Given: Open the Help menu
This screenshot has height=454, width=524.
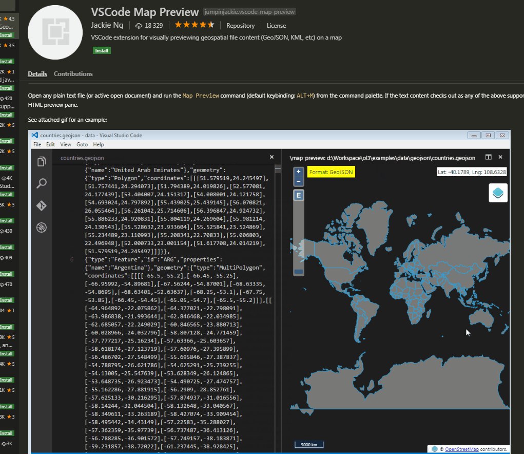Looking at the screenshot, I should click(98, 144).
